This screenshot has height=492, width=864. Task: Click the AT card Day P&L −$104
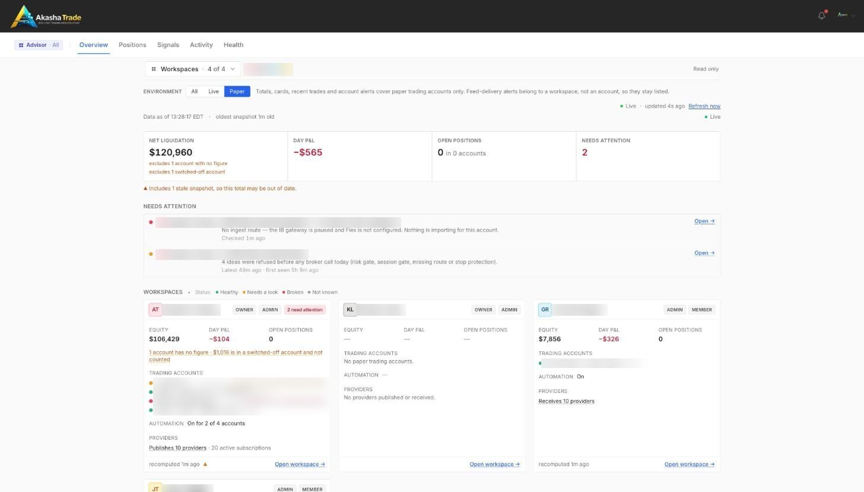pos(219,339)
